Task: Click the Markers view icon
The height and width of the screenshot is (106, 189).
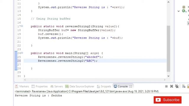Action: (x=17, y=86)
